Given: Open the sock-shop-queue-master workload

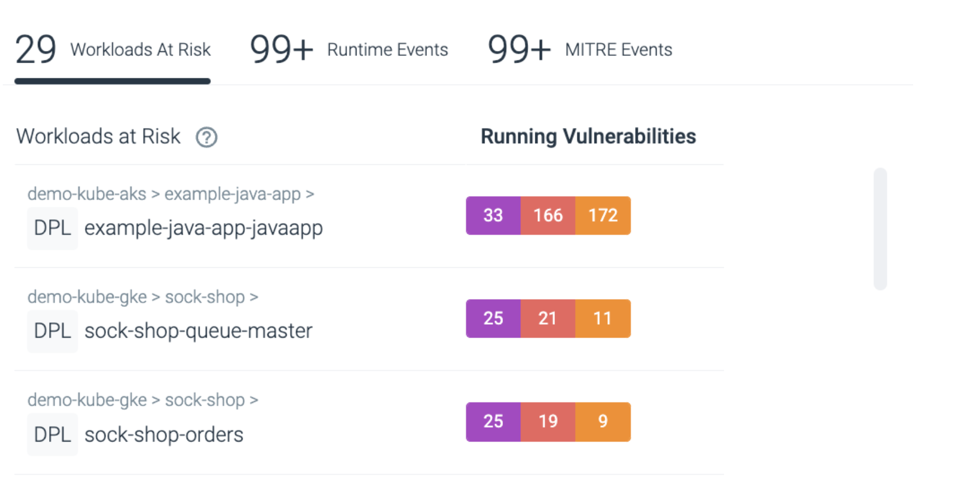Looking at the screenshot, I should 198,331.
